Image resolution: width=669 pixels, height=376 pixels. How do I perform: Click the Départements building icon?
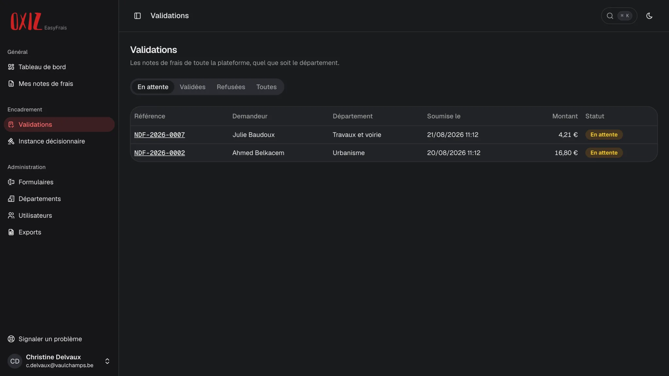click(x=11, y=198)
